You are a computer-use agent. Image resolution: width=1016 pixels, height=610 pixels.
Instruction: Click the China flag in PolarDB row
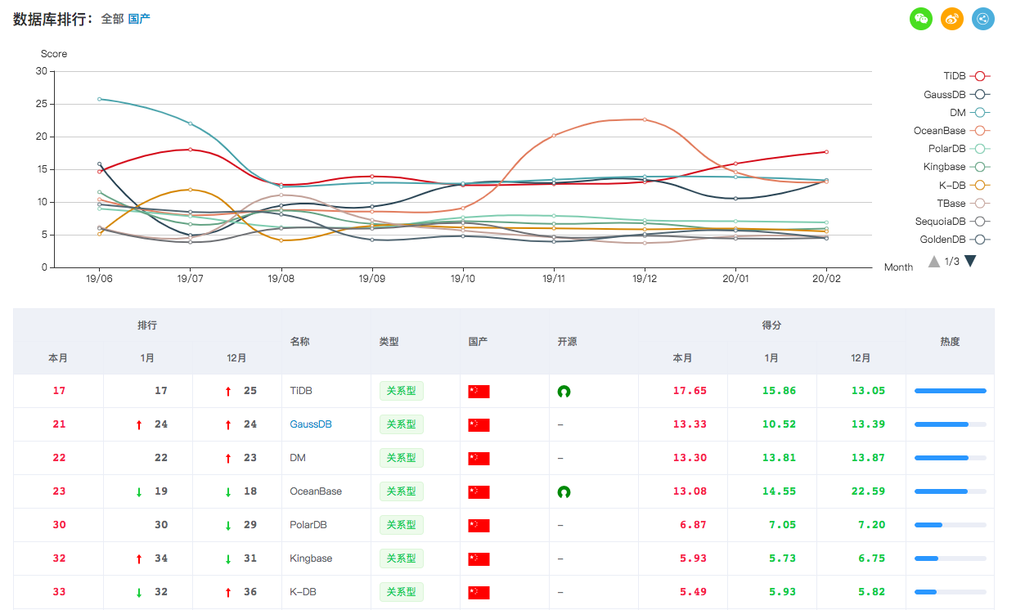click(479, 526)
